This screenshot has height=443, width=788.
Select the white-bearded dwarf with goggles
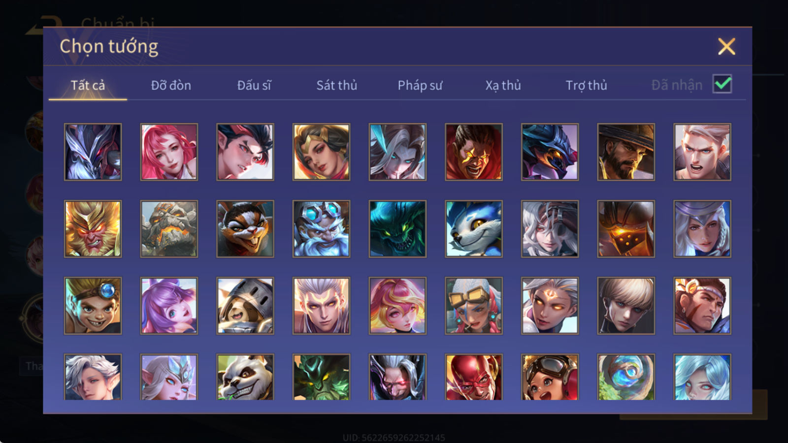coord(322,228)
